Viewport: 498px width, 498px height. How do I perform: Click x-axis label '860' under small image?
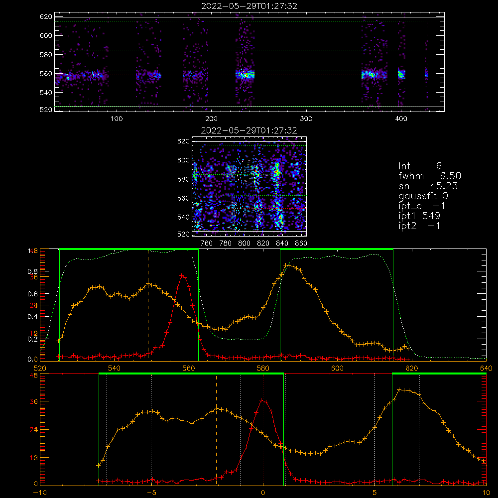click(301, 244)
